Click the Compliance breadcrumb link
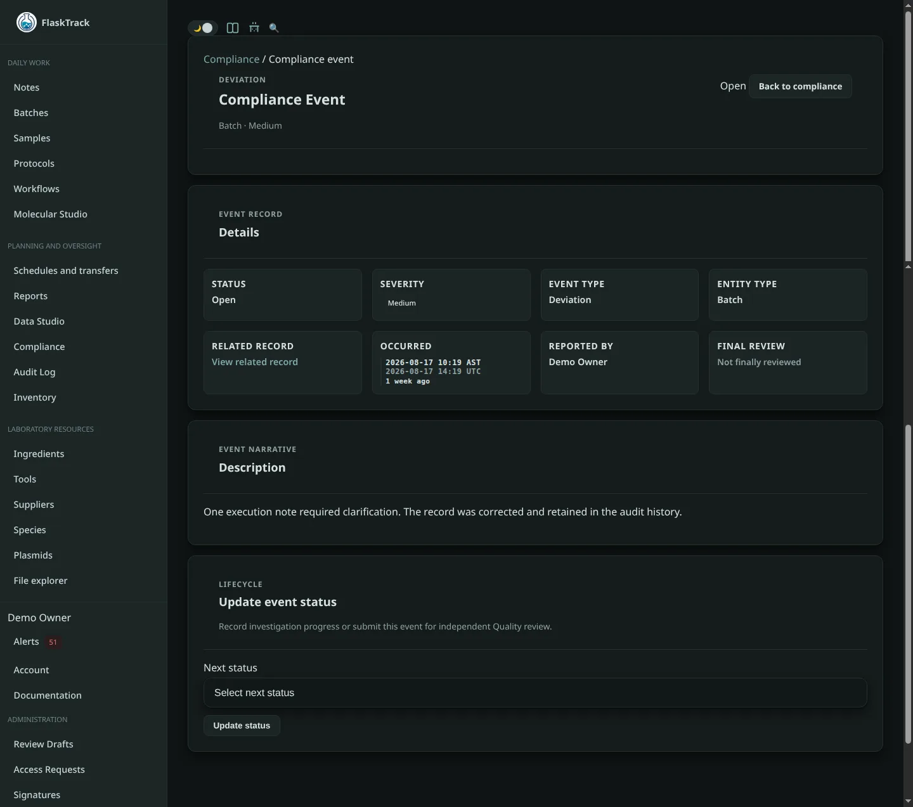Screen dimensions: 913x807 pyautogui.click(x=231, y=59)
